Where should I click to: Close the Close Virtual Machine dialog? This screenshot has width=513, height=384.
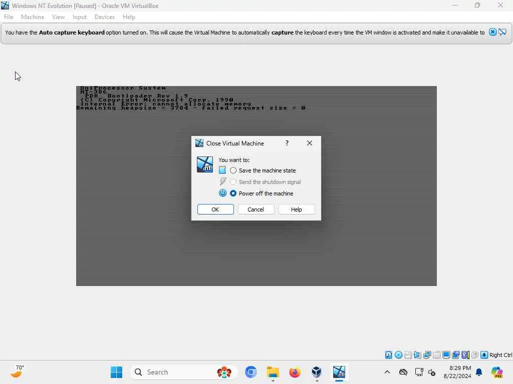310,143
